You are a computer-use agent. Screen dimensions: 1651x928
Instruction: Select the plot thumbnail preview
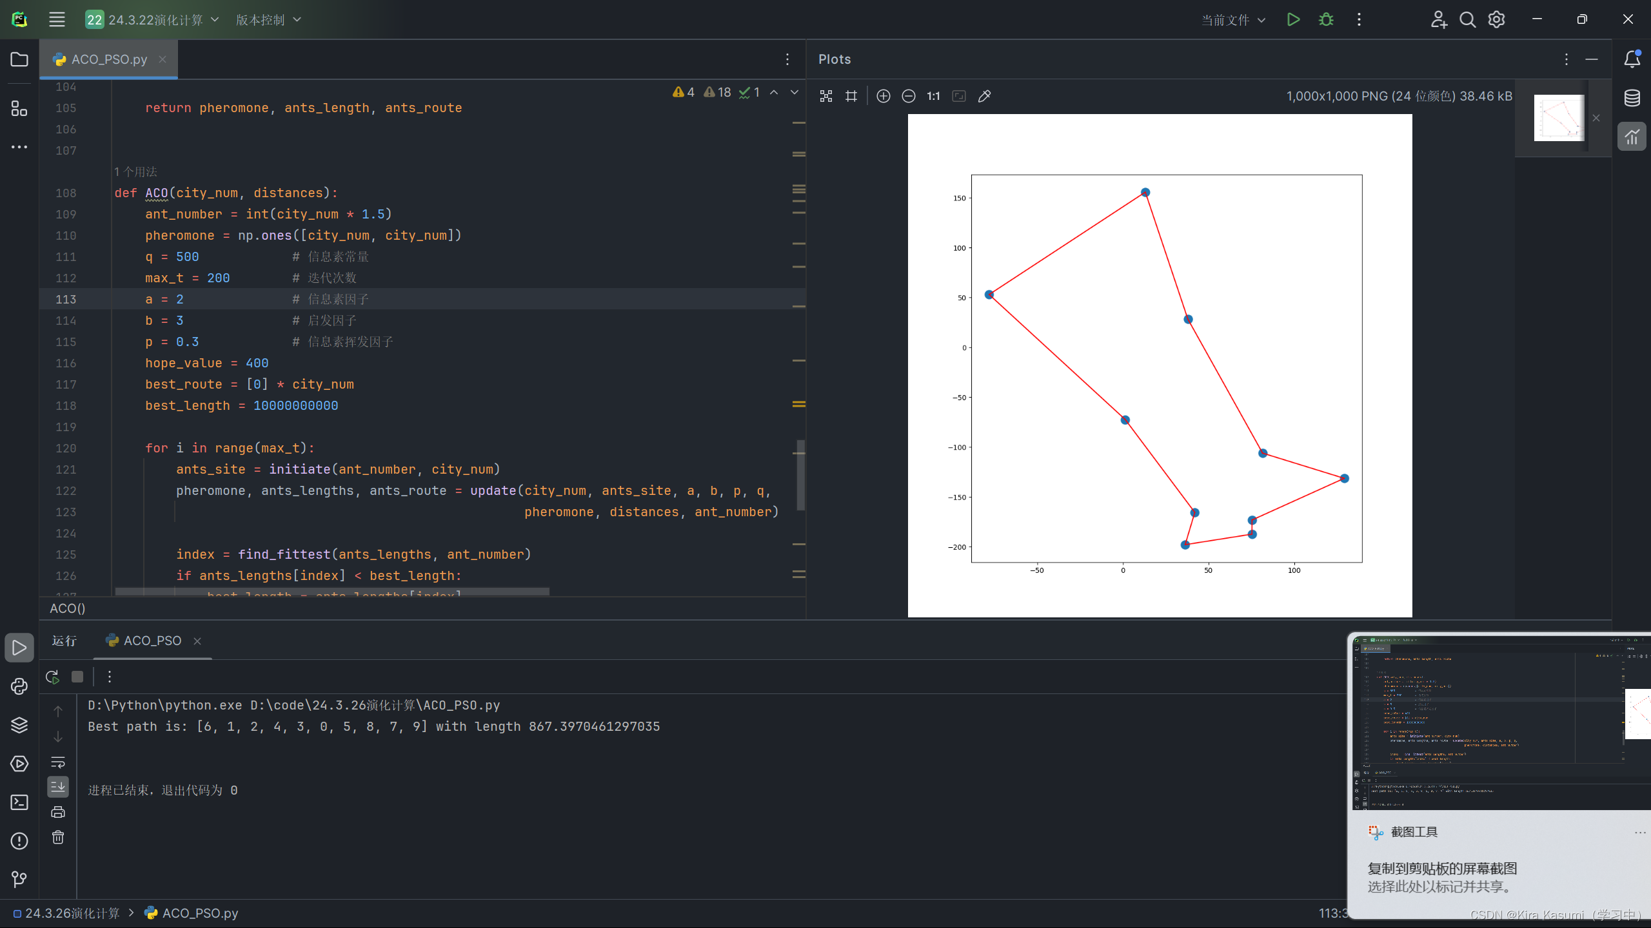coord(1558,118)
